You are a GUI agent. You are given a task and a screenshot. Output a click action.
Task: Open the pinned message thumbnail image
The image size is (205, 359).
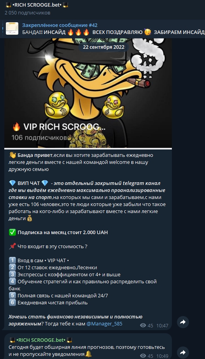pos(12,28)
